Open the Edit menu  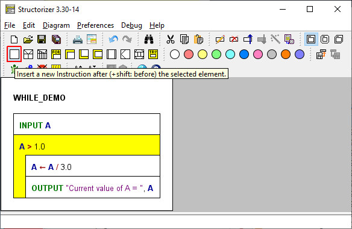click(x=29, y=25)
